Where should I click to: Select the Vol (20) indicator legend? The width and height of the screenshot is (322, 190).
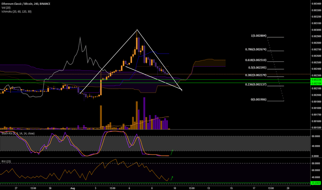tap(6, 8)
